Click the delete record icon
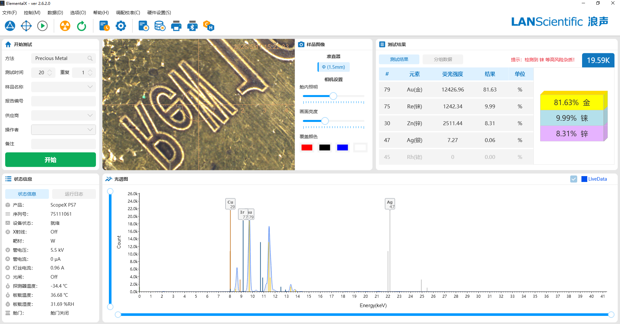Screen dimensions: 620x324 coord(144,26)
